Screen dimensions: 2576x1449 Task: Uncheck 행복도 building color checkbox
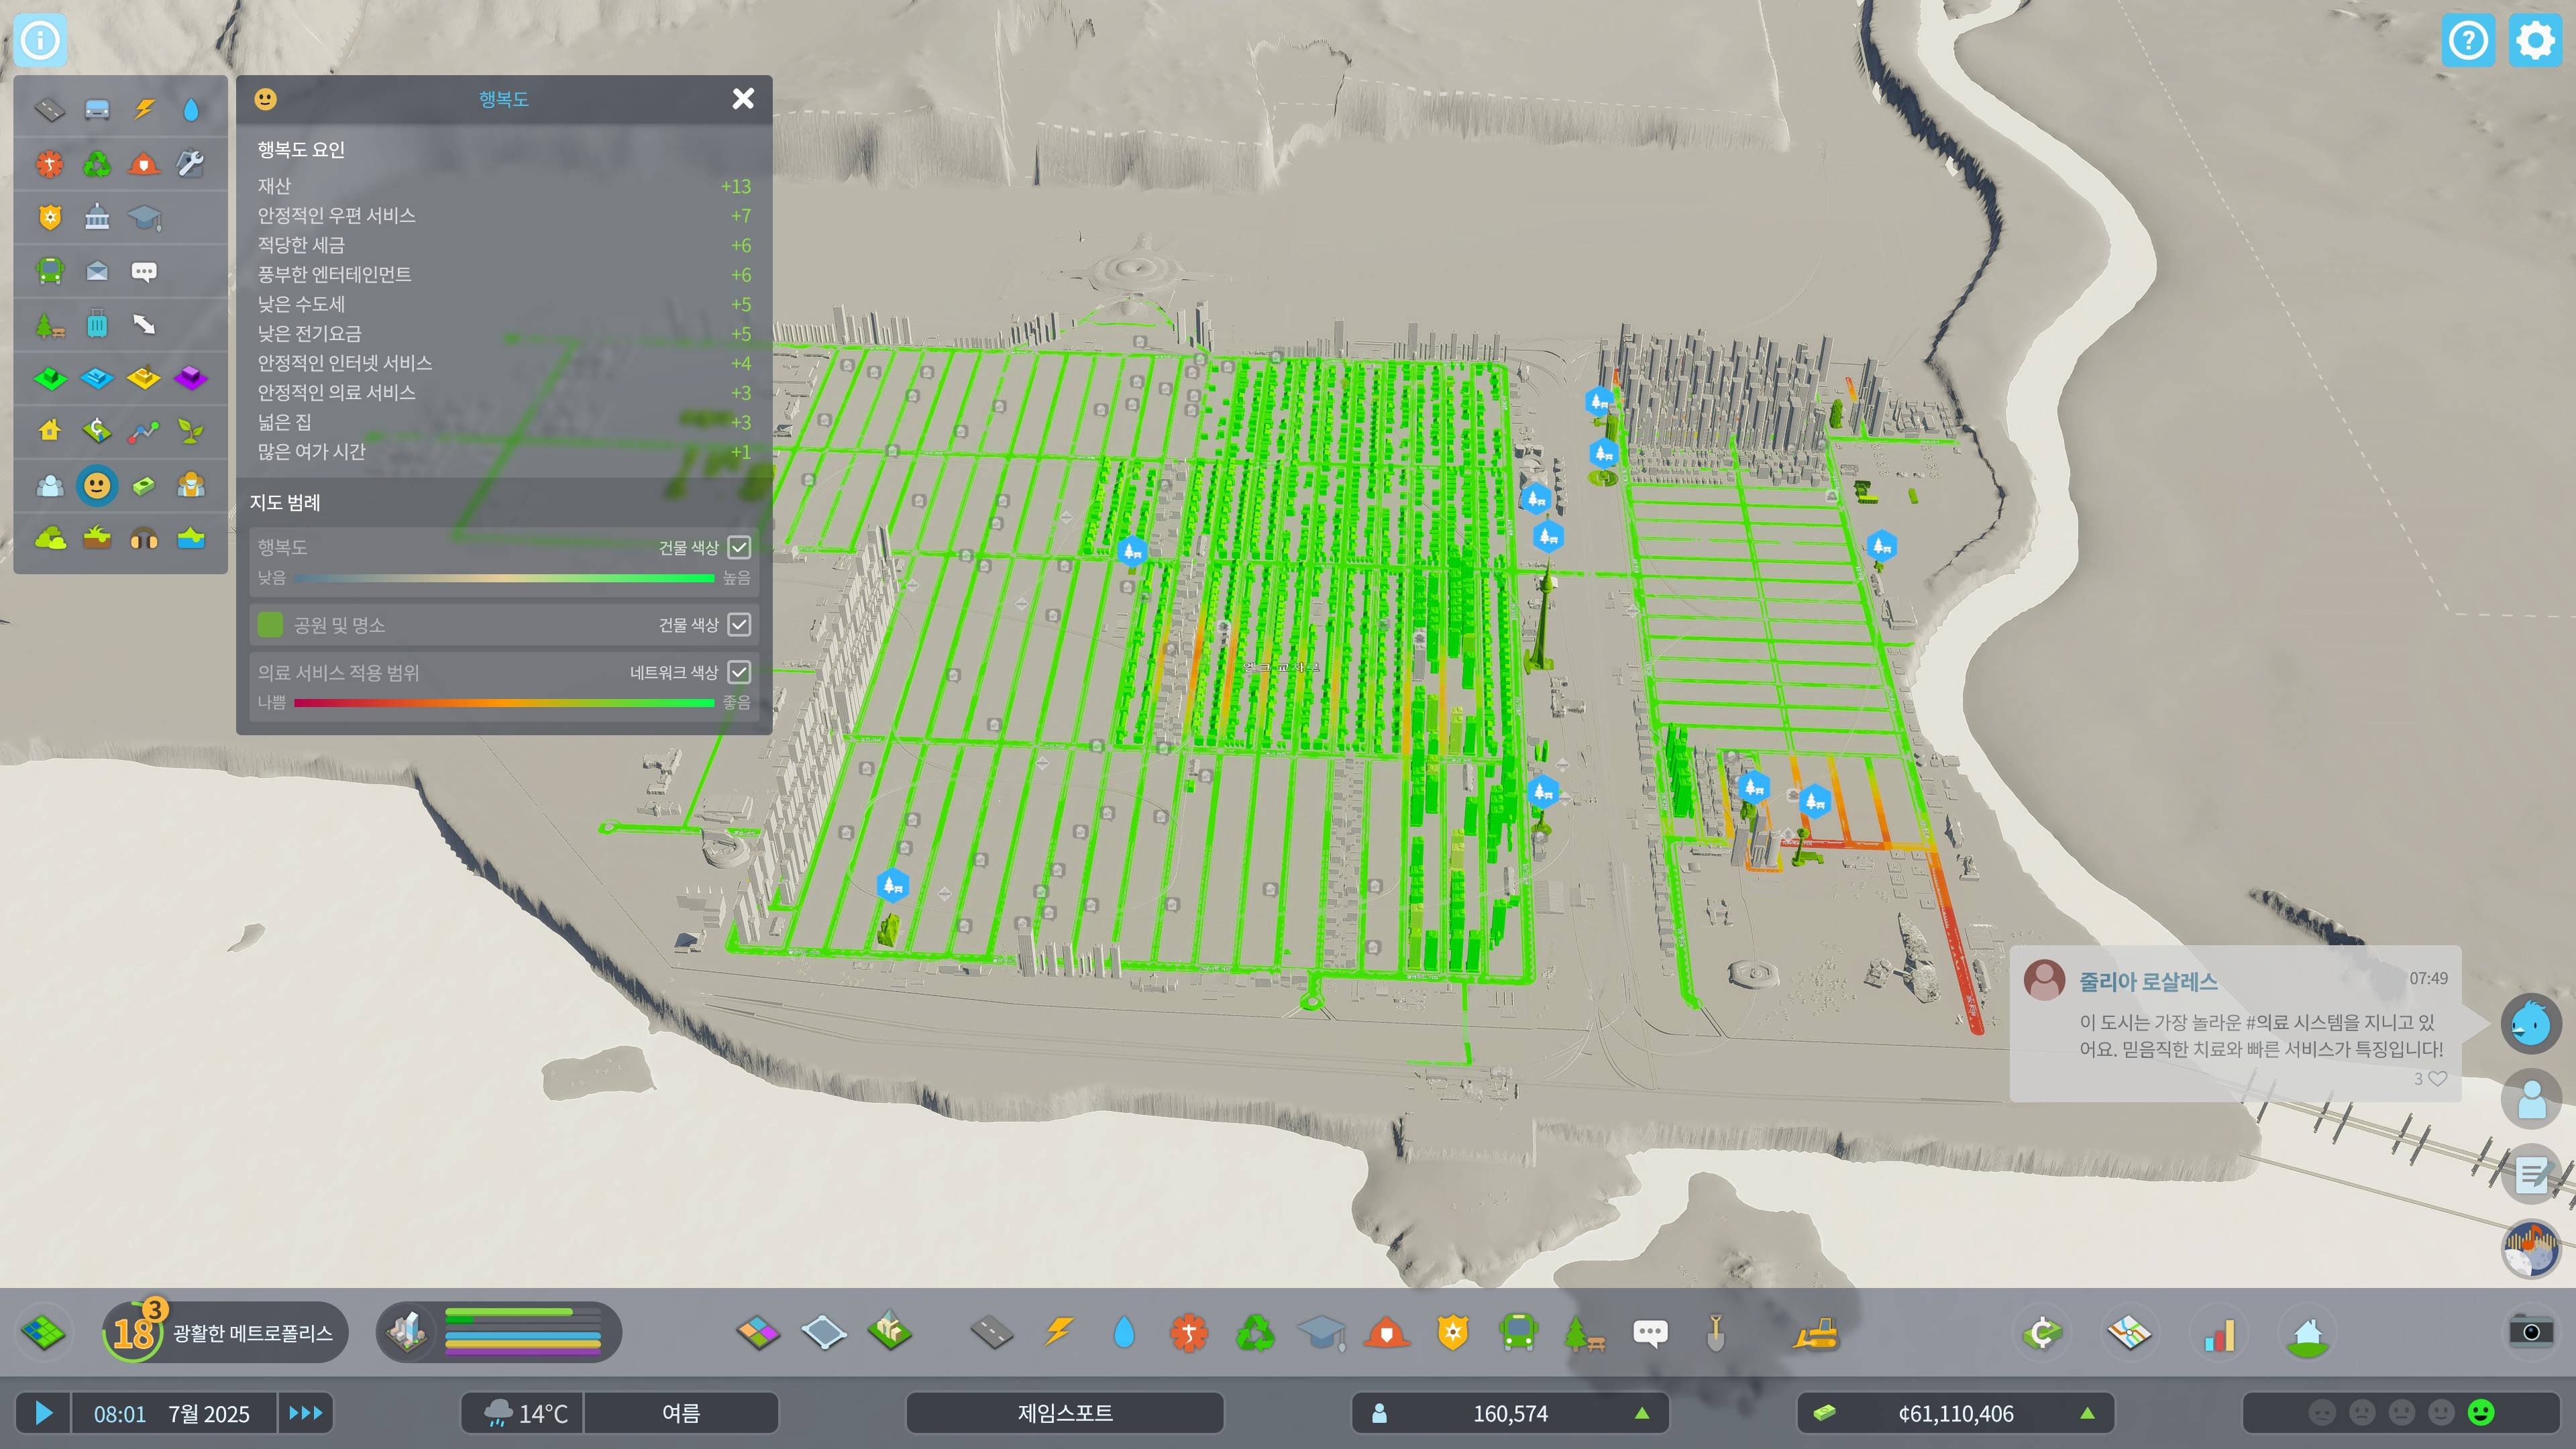point(739,547)
